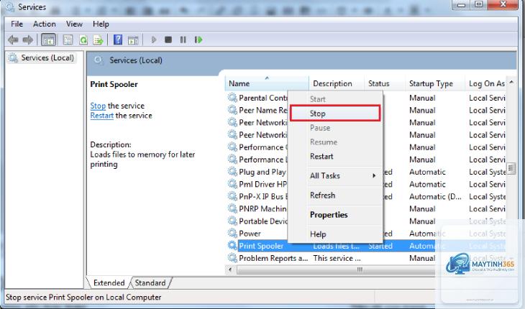Select the Plug and Play row
This screenshot has width=525, height=309.
pos(366,172)
